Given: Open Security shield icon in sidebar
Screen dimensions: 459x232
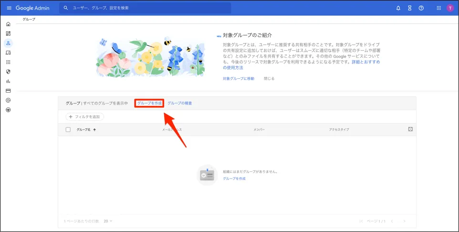Looking at the screenshot, I should (x=8, y=72).
